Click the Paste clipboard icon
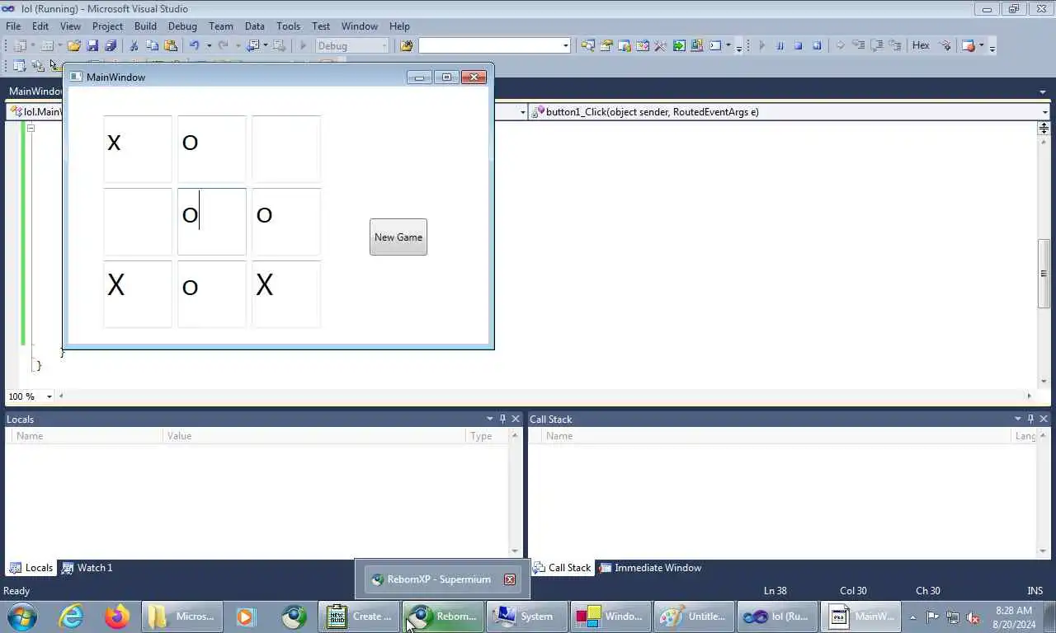 click(x=171, y=46)
